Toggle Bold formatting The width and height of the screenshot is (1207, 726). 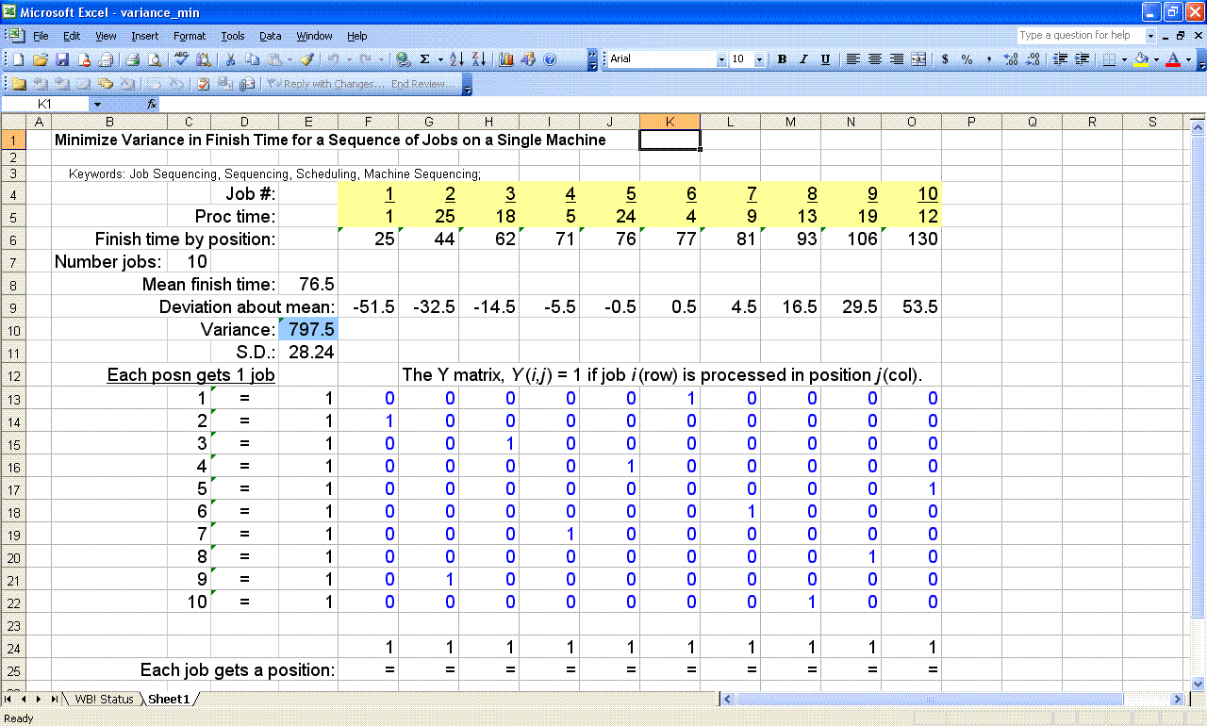tap(782, 59)
